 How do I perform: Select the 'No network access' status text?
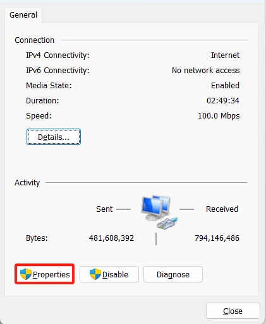pos(205,71)
